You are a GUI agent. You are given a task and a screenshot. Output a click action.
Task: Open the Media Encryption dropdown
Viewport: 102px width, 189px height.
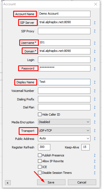64,122
